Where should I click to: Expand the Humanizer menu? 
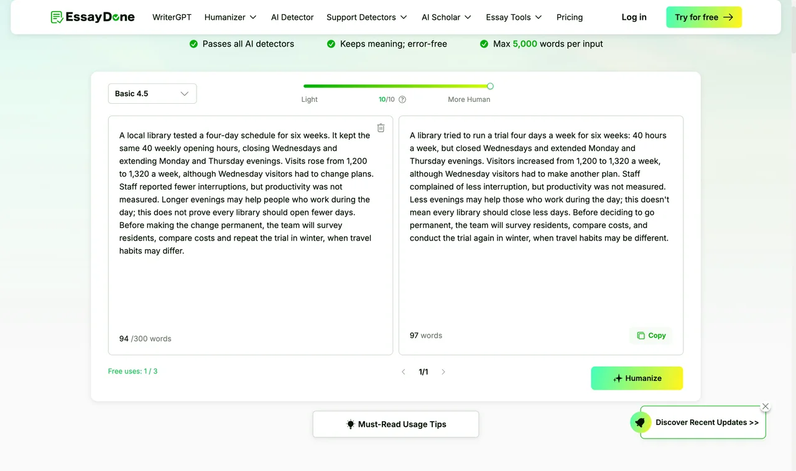[x=231, y=17]
